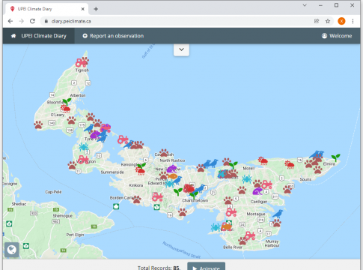Image resolution: width=363 pixels, height=270 pixels.
Task: Click the North Rustico map label
Action: tap(172, 160)
